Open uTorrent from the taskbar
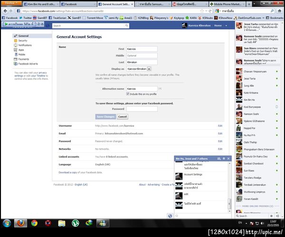Screen dimensions: 285x237 (x=75, y=223)
